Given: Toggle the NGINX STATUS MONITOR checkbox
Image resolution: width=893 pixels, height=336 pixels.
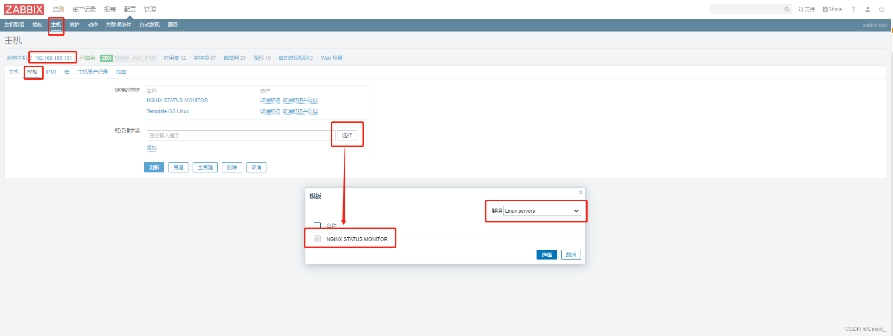Looking at the screenshot, I should tap(317, 239).
